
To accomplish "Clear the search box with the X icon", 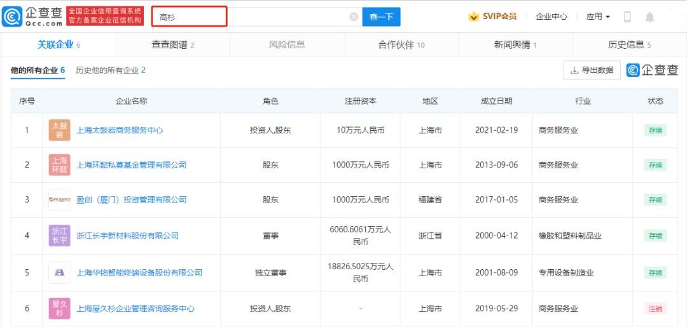I will [354, 17].
